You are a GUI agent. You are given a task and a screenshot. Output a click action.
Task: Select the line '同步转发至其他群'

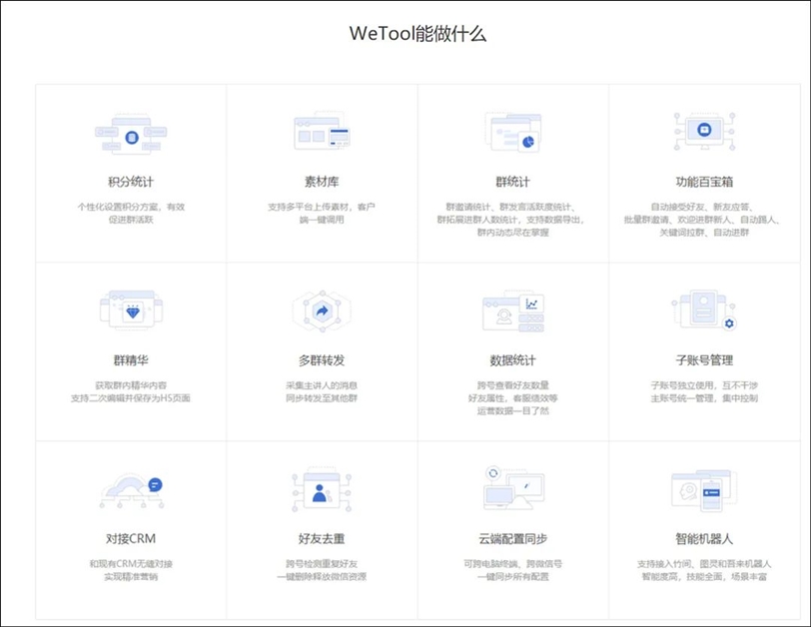click(x=322, y=398)
